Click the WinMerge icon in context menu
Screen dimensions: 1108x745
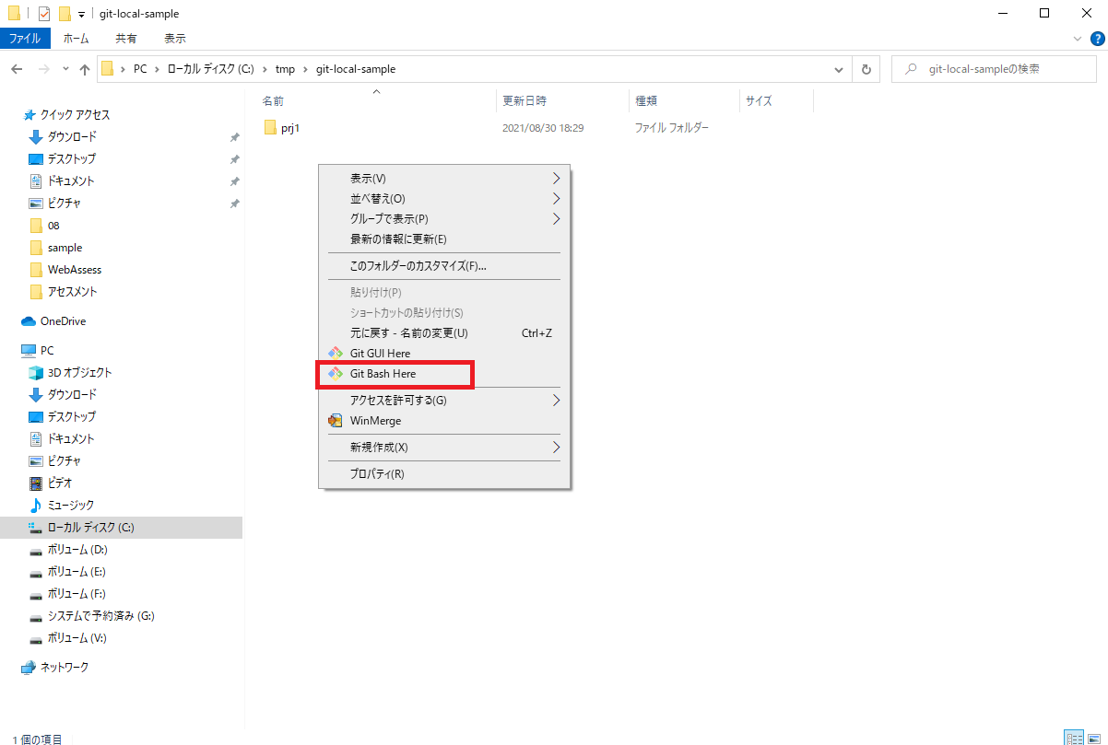point(336,421)
